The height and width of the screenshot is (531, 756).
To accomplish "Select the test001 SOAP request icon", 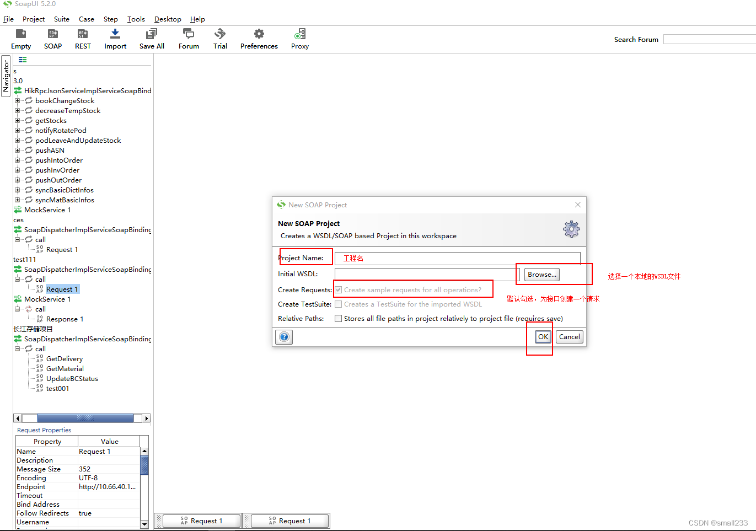I will tap(40, 388).
